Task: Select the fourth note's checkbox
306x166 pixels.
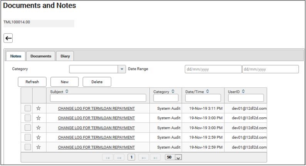Action: (x=28, y=137)
